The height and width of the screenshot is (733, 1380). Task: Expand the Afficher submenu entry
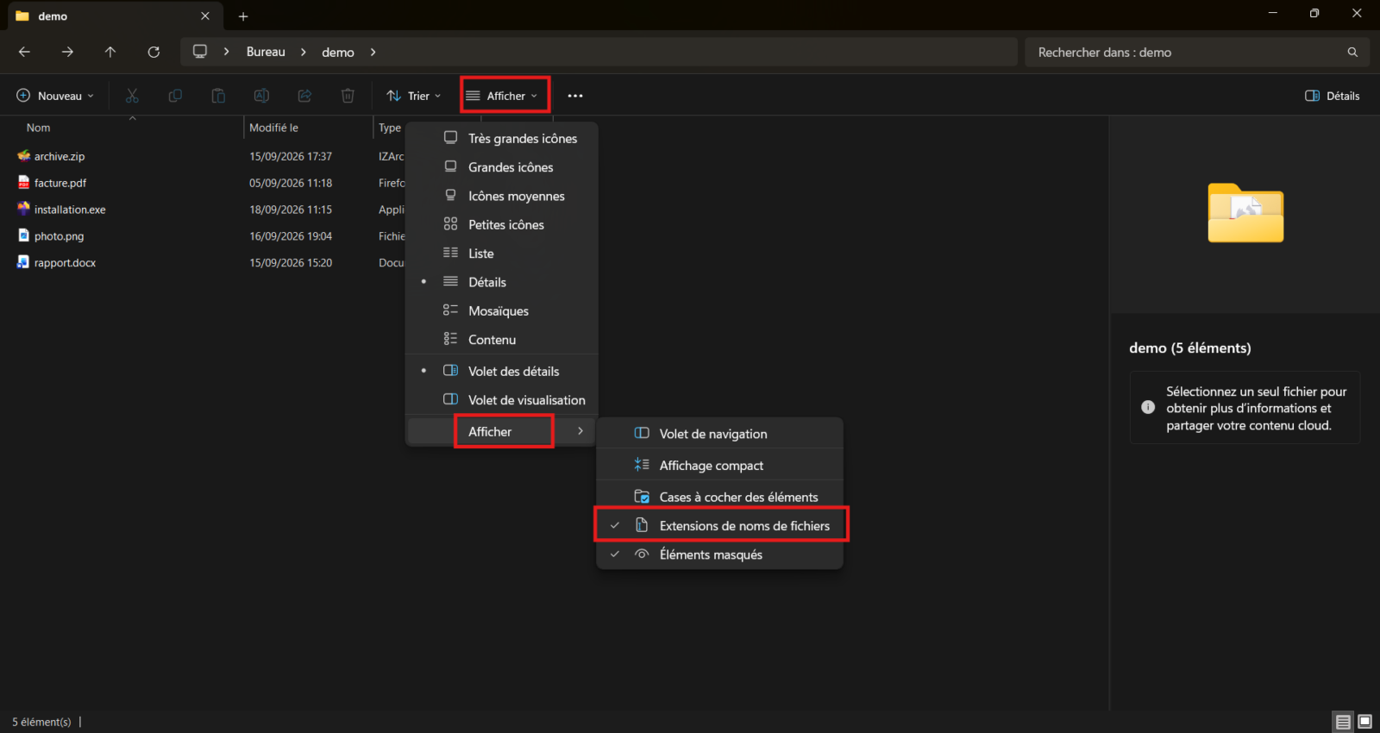502,431
